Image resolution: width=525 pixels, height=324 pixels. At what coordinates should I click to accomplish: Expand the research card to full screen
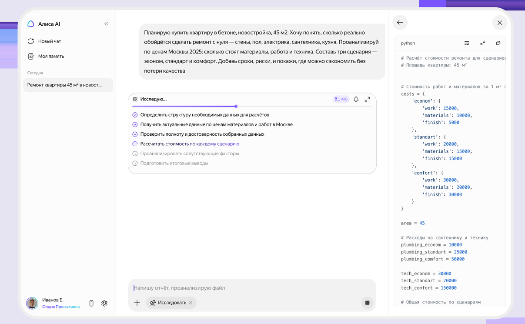click(367, 99)
